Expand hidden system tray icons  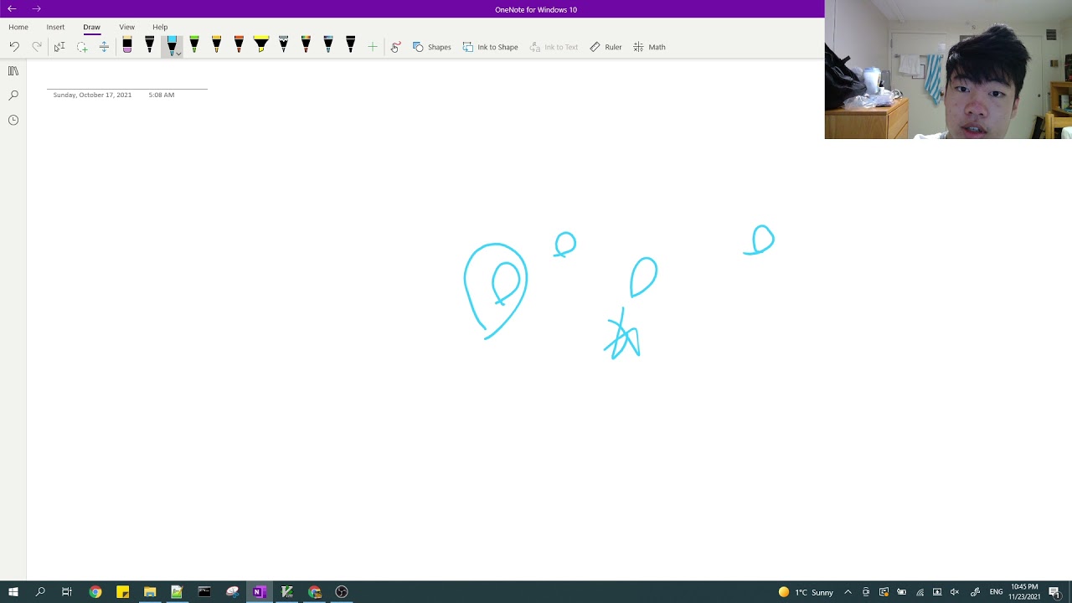tap(848, 592)
